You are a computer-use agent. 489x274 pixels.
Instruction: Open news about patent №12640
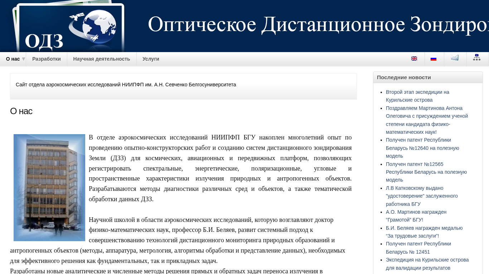pyautogui.click(x=422, y=148)
